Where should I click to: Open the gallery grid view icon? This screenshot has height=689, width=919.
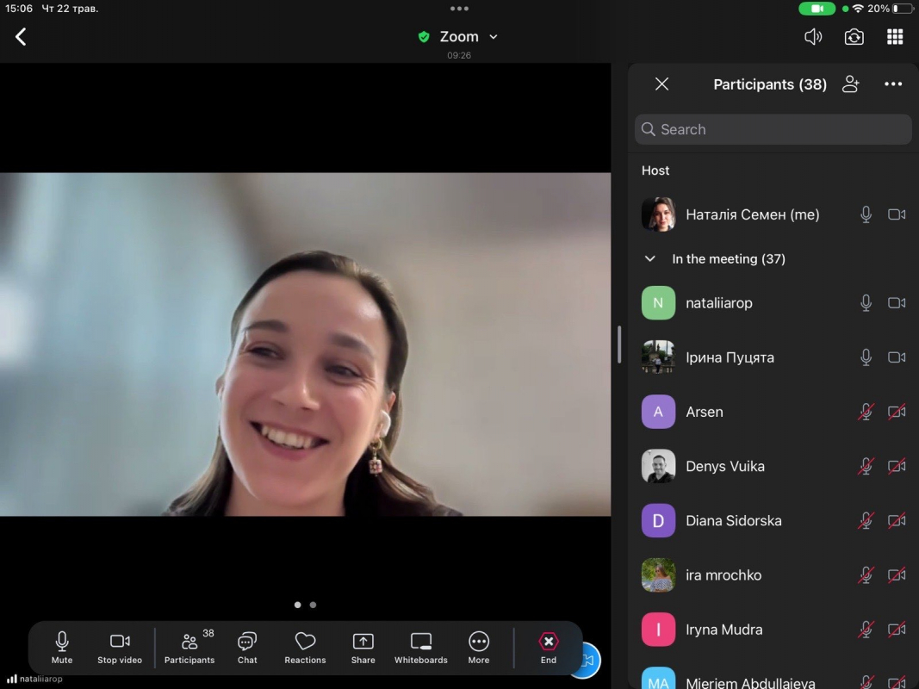(894, 37)
